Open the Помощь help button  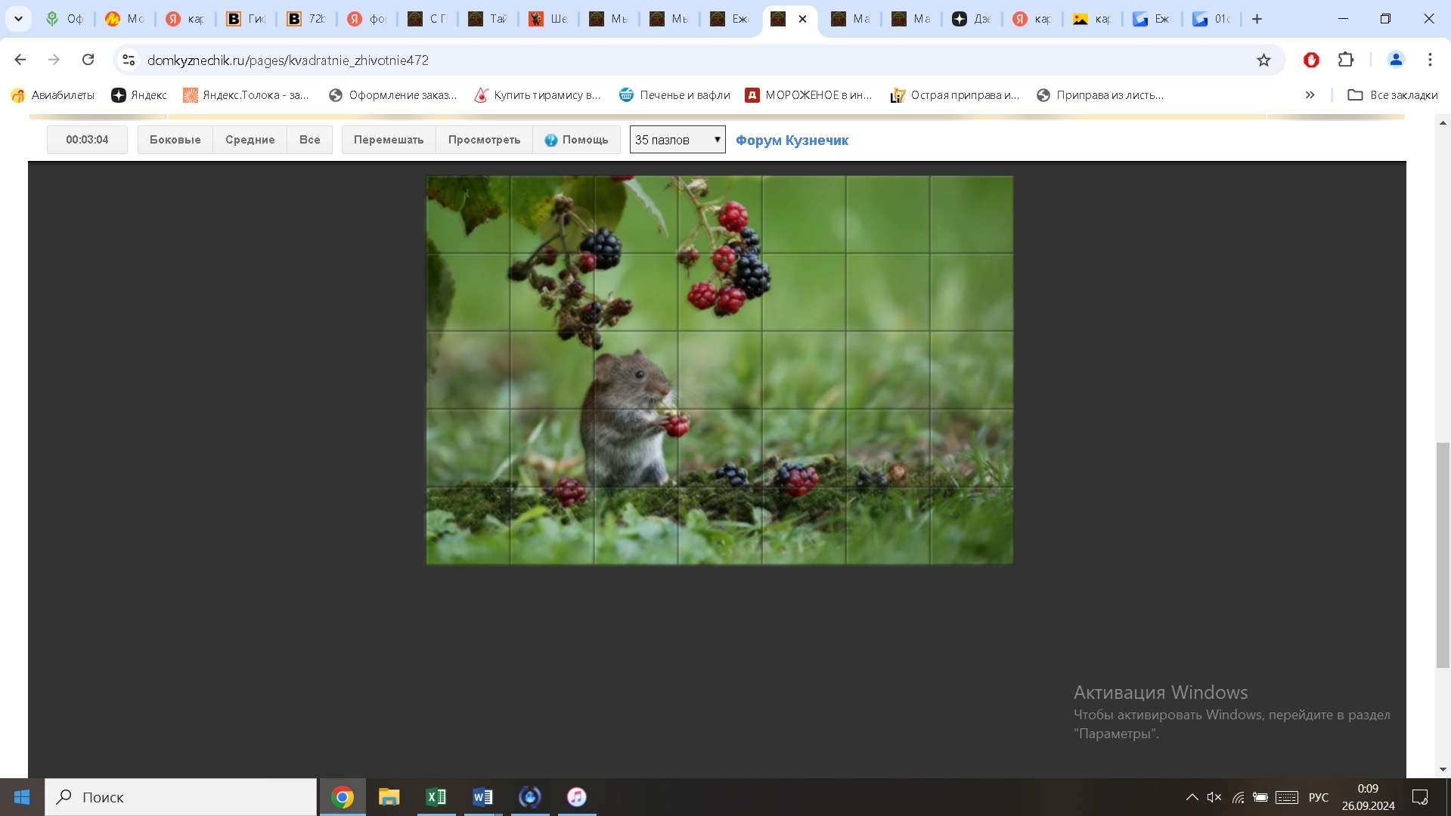(577, 140)
